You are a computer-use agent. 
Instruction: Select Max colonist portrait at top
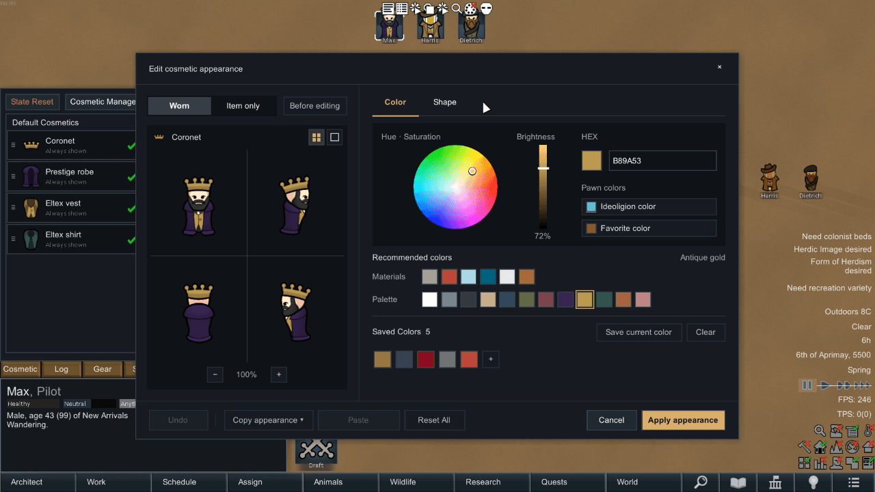pyautogui.click(x=389, y=27)
